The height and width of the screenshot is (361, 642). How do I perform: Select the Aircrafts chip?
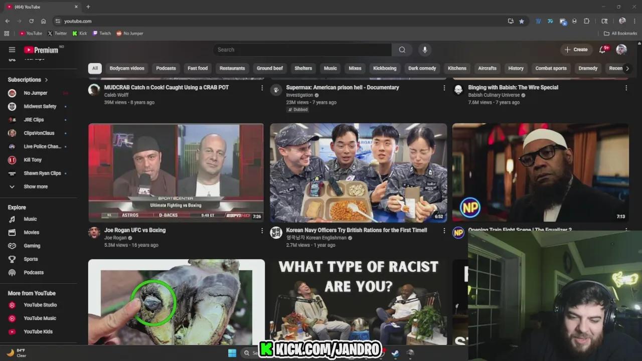(487, 68)
